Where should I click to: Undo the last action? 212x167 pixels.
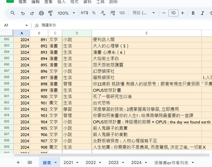click(23, 13)
